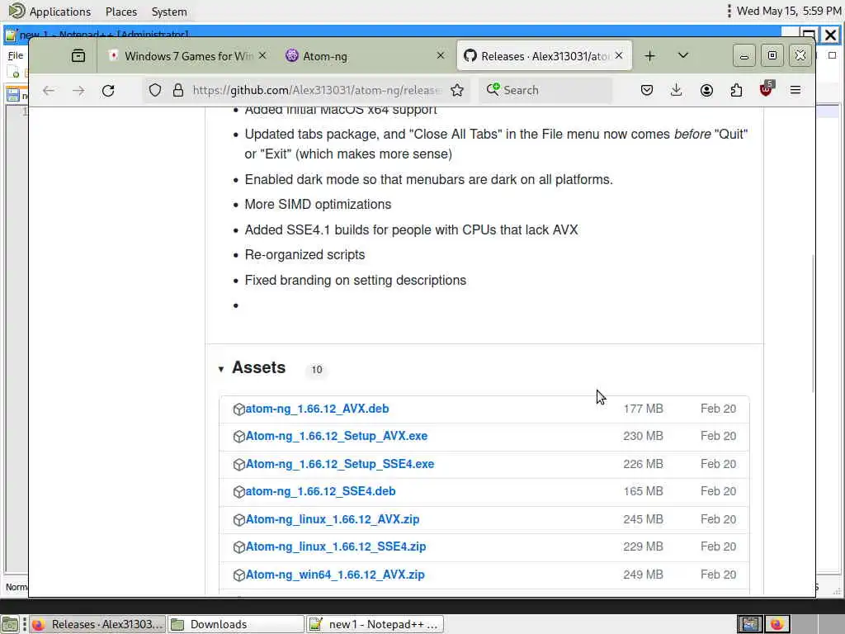This screenshot has width=845, height=634.
Task: Click package icon beside Atom-ng_1.66.12_Setup_SSE4.exe
Action: pos(238,465)
